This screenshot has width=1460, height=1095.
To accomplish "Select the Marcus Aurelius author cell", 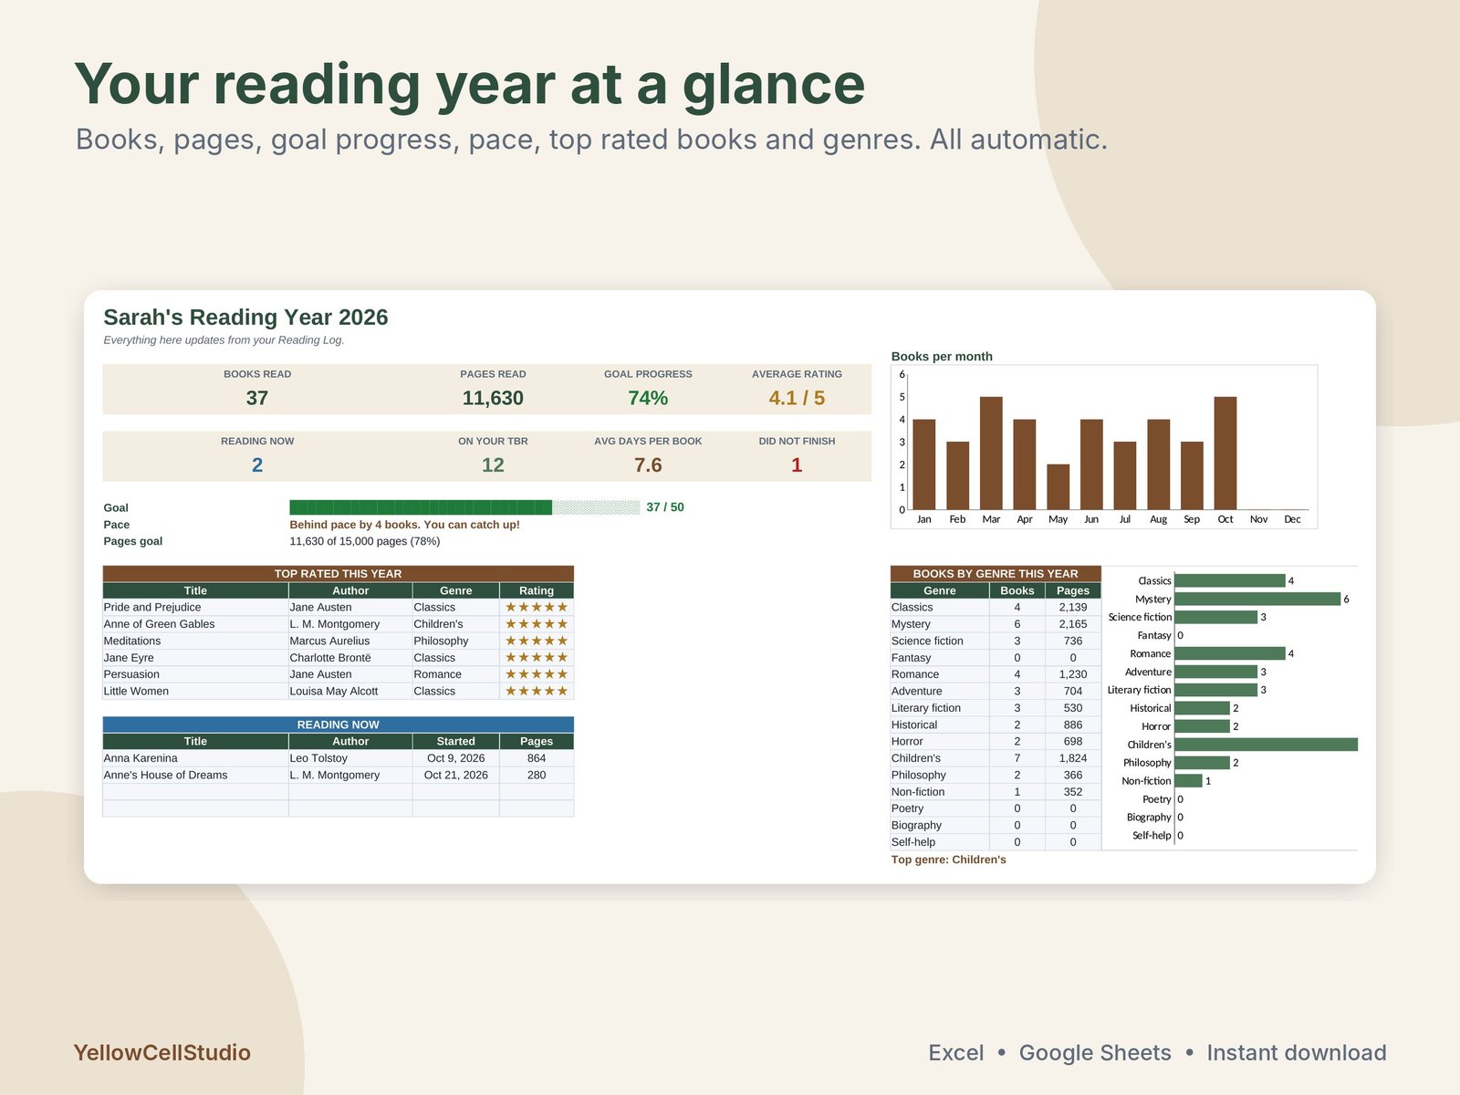I will coord(350,641).
